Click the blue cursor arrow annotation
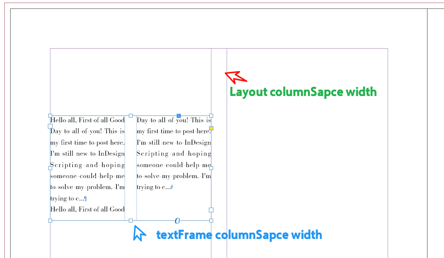The image size is (444, 258). coord(139,233)
